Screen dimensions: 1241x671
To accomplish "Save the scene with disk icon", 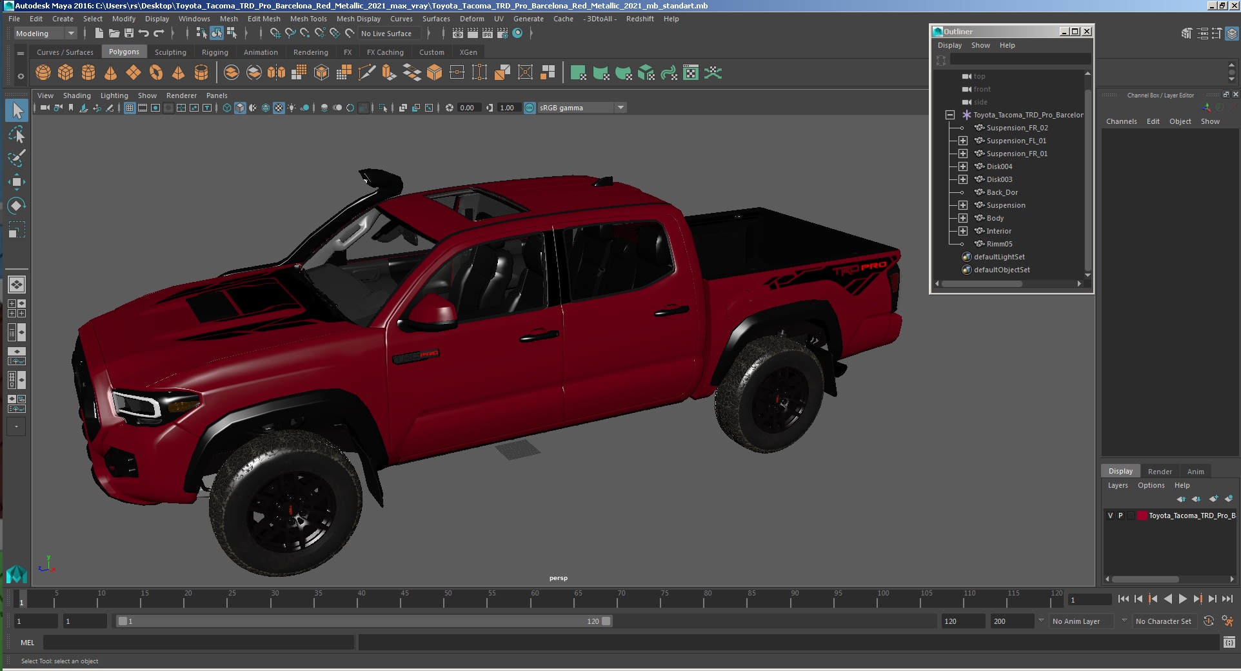I will point(128,34).
